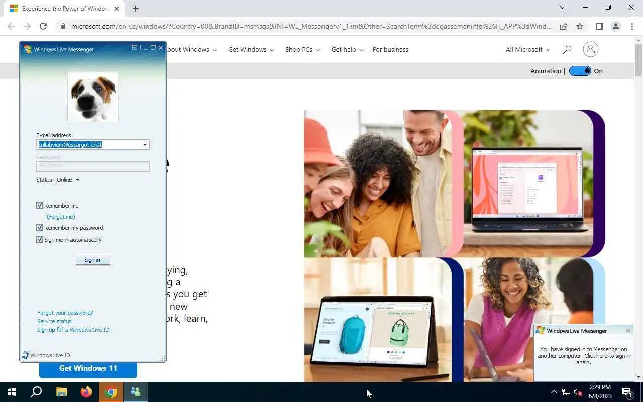Show hidden tray icons chevron

pyautogui.click(x=554, y=392)
